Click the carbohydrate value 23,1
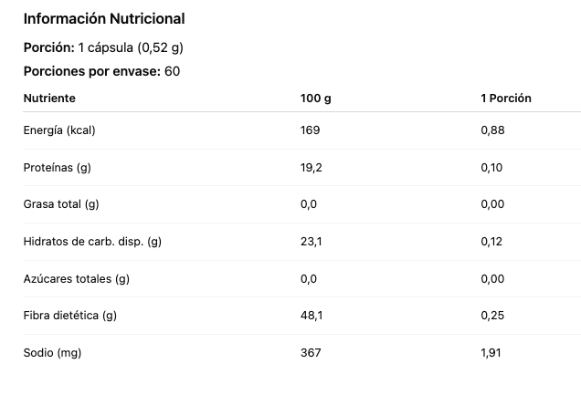This screenshot has height=395, width=581. [311, 242]
